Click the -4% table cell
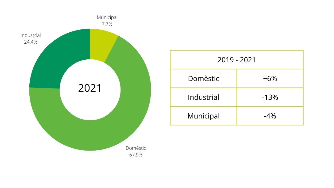Image resolution: width=334 pixels, height=188 pixels. 270,116
